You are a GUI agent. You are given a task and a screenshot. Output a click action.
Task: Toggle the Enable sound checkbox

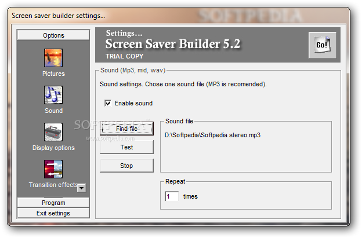click(x=108, y=103)
